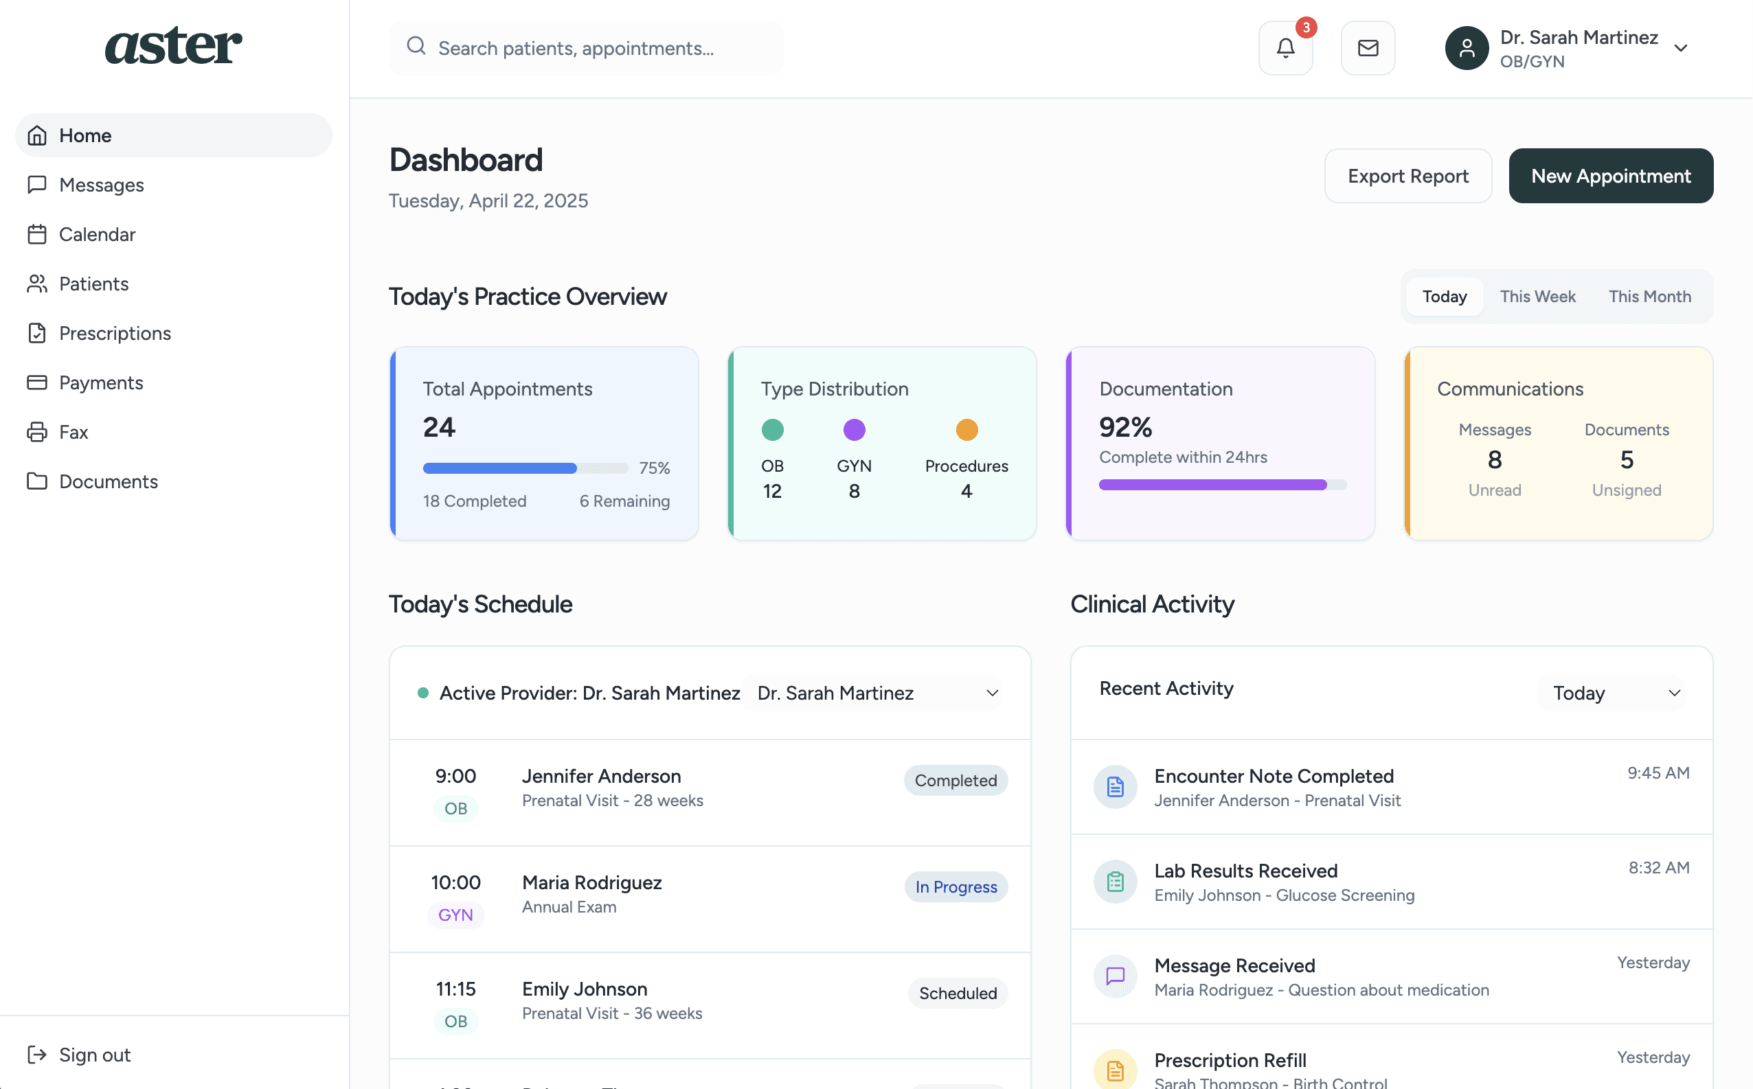Screen dimensions: 1753x1089
Task: Open the notifications bell icon
Action: 1285,48
